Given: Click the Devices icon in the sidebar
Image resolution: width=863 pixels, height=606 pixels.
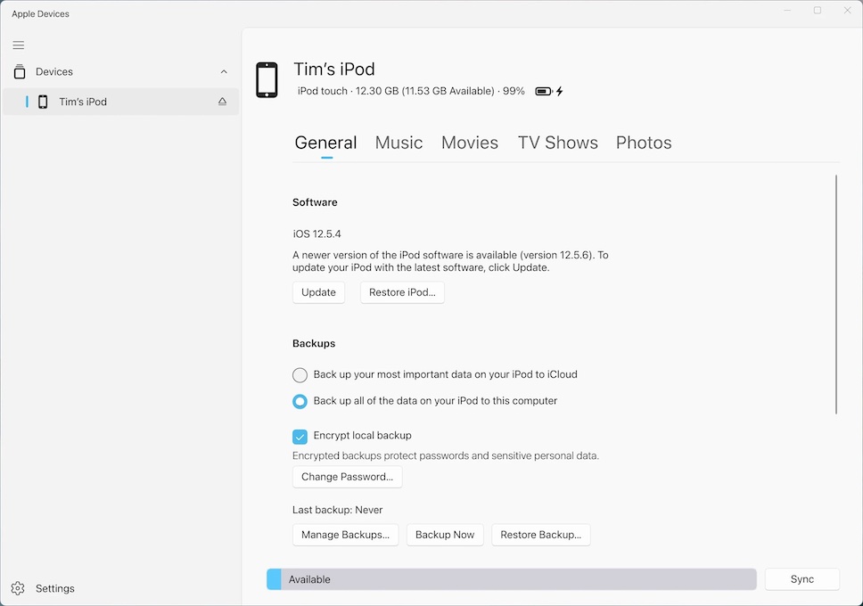Looking at the screenshot, I should tap(20, 72).
